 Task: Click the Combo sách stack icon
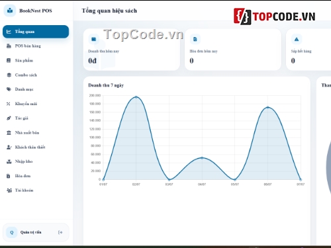(x=9, y=75)
